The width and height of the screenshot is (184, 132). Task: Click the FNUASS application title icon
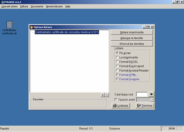click(x=2, y=2)
